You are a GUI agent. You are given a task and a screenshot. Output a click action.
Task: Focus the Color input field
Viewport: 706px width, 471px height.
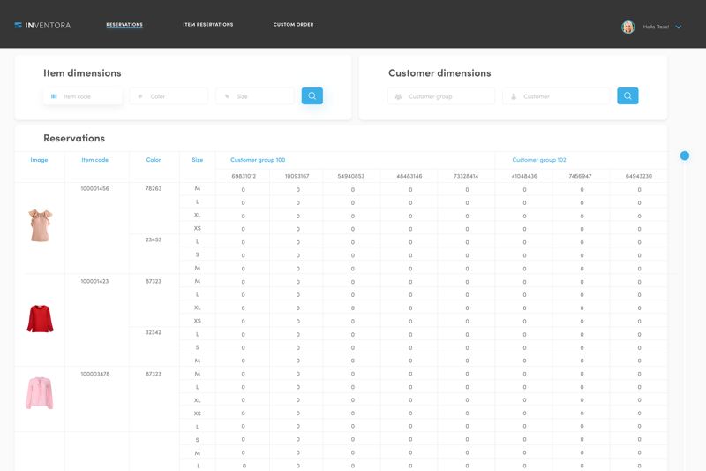click(x=169, y=96)
